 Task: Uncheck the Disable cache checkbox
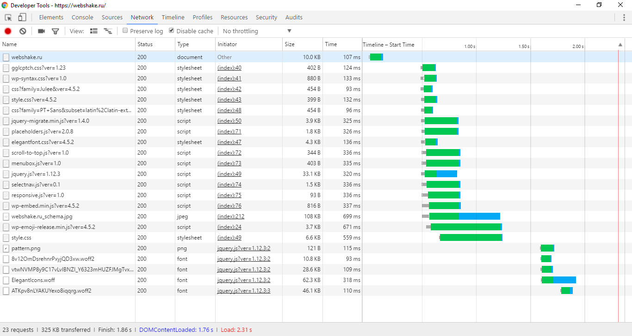(x=171, y=30)
